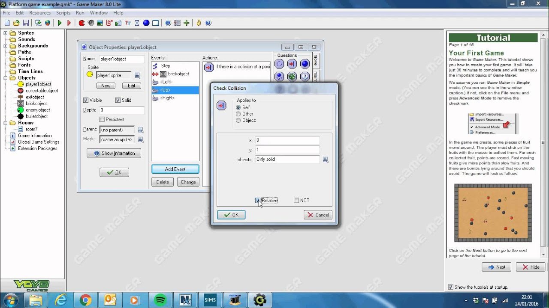This screenshot has height=308, width=549.
Task: Create a sprite using red Pac-Man icon
Action: (81, 23)
